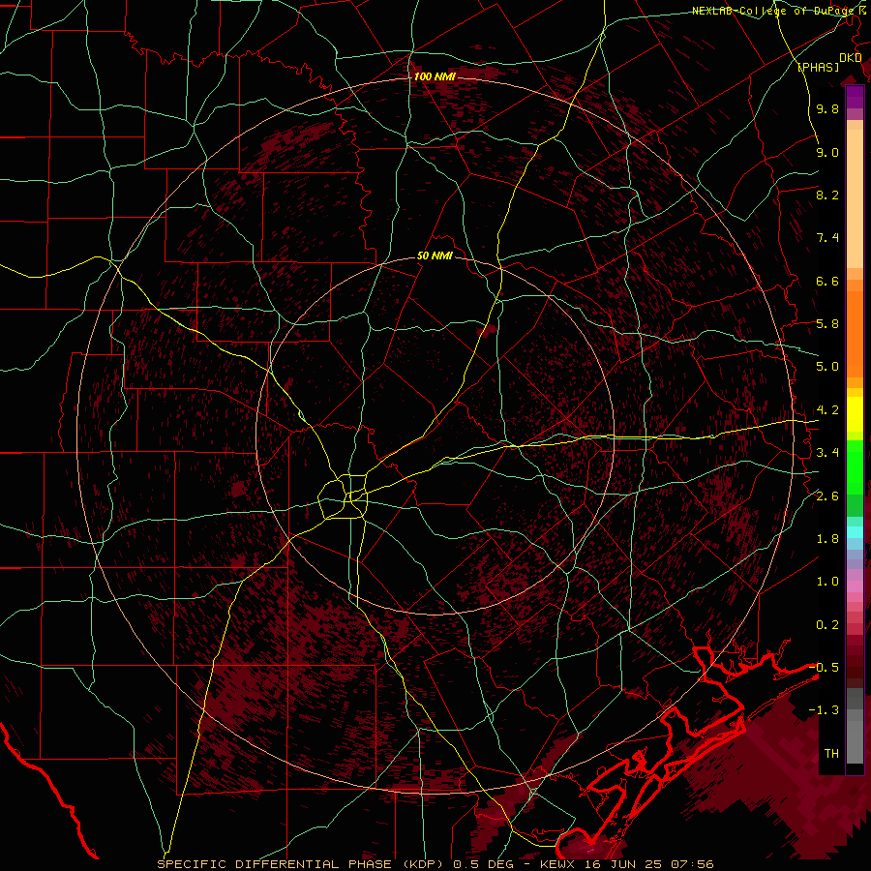Click the 9.8 value on the color scale

pos(827,108)
